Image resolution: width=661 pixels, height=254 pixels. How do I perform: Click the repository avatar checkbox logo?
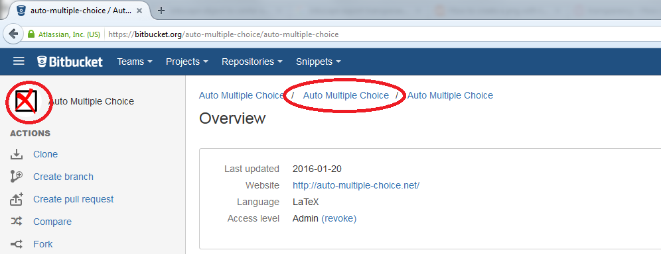pyautogui.click(x=26, y=101)
